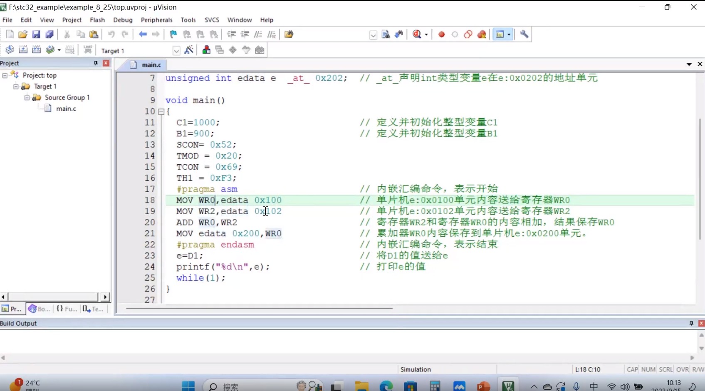Screen dimensions: 705x391
Task: Kill all breakpoints icon
Action: tap(482, 35)
